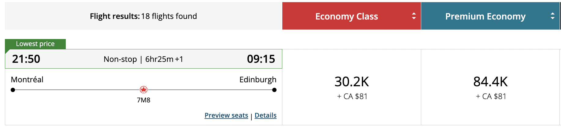Click the Edinburgh destination dot on route line
The height and width of the screenshot is (128, 561).
click(x=274, y=90)
